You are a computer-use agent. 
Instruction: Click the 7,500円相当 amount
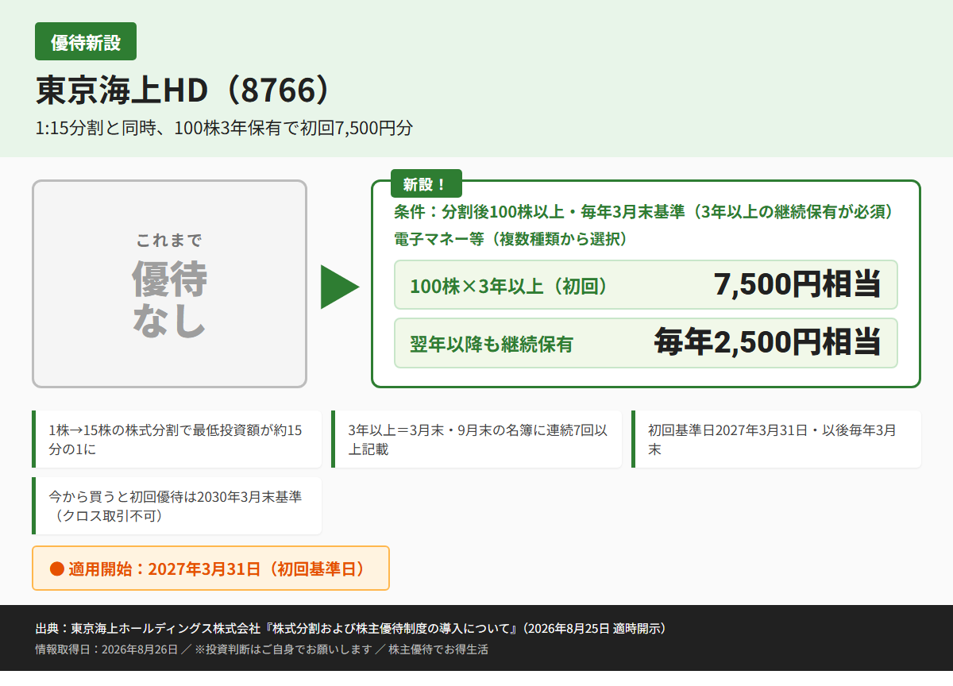point(797,284)
